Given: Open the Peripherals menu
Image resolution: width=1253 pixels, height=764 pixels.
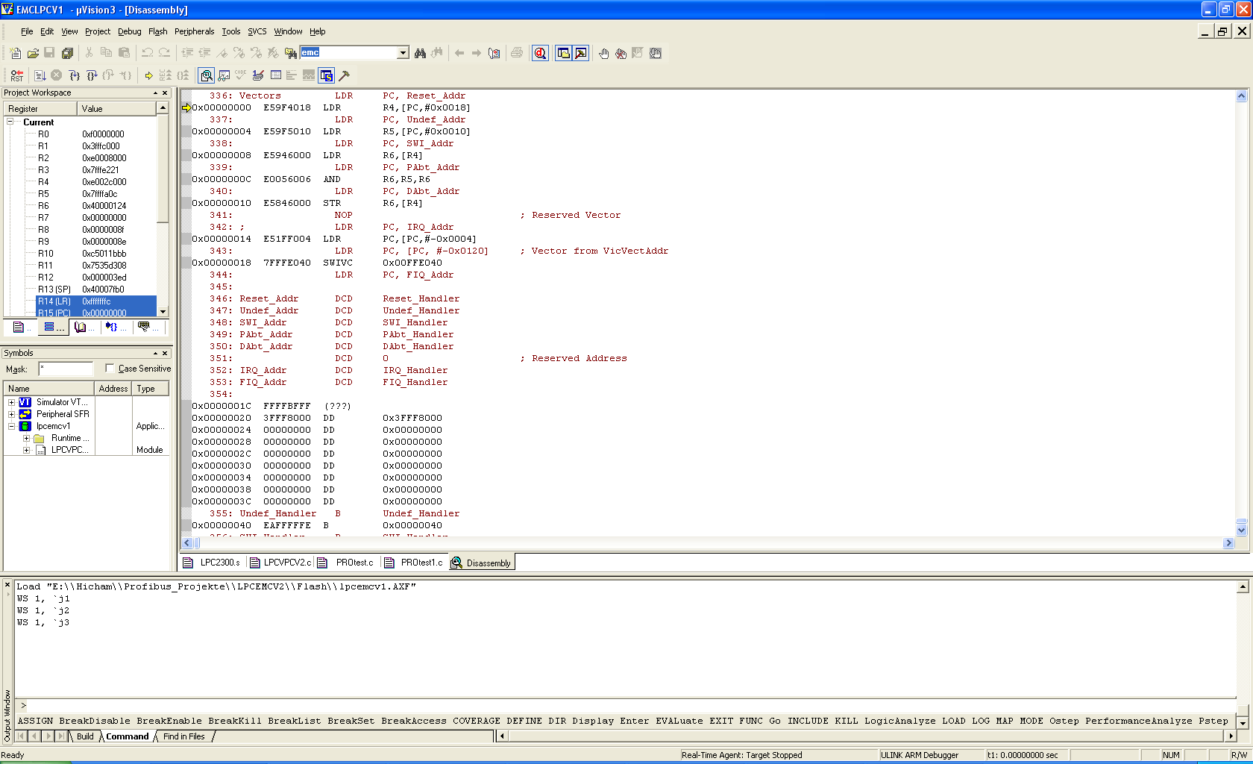Looking at the screenshot, I should pyautogui.click(x=194, y=31).
